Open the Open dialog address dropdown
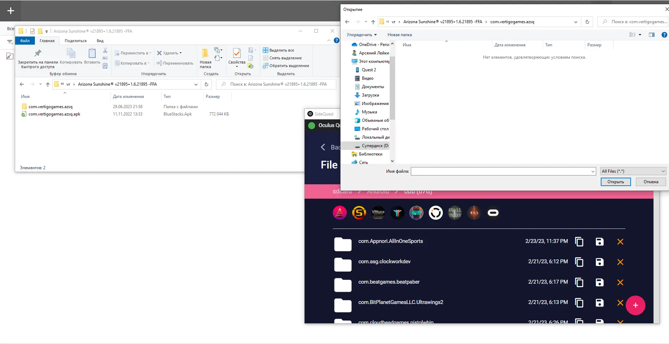 pyautogui.click(x=576, y=22)
